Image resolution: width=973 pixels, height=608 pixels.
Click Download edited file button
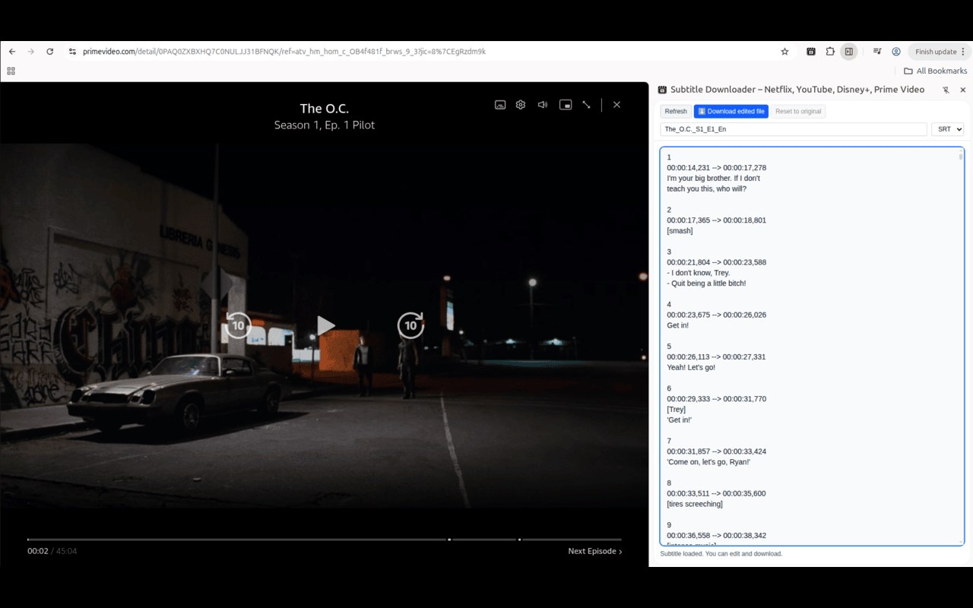tap(731, 111)
